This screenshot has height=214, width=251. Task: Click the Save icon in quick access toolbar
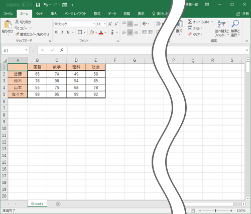tap(38, 5)
